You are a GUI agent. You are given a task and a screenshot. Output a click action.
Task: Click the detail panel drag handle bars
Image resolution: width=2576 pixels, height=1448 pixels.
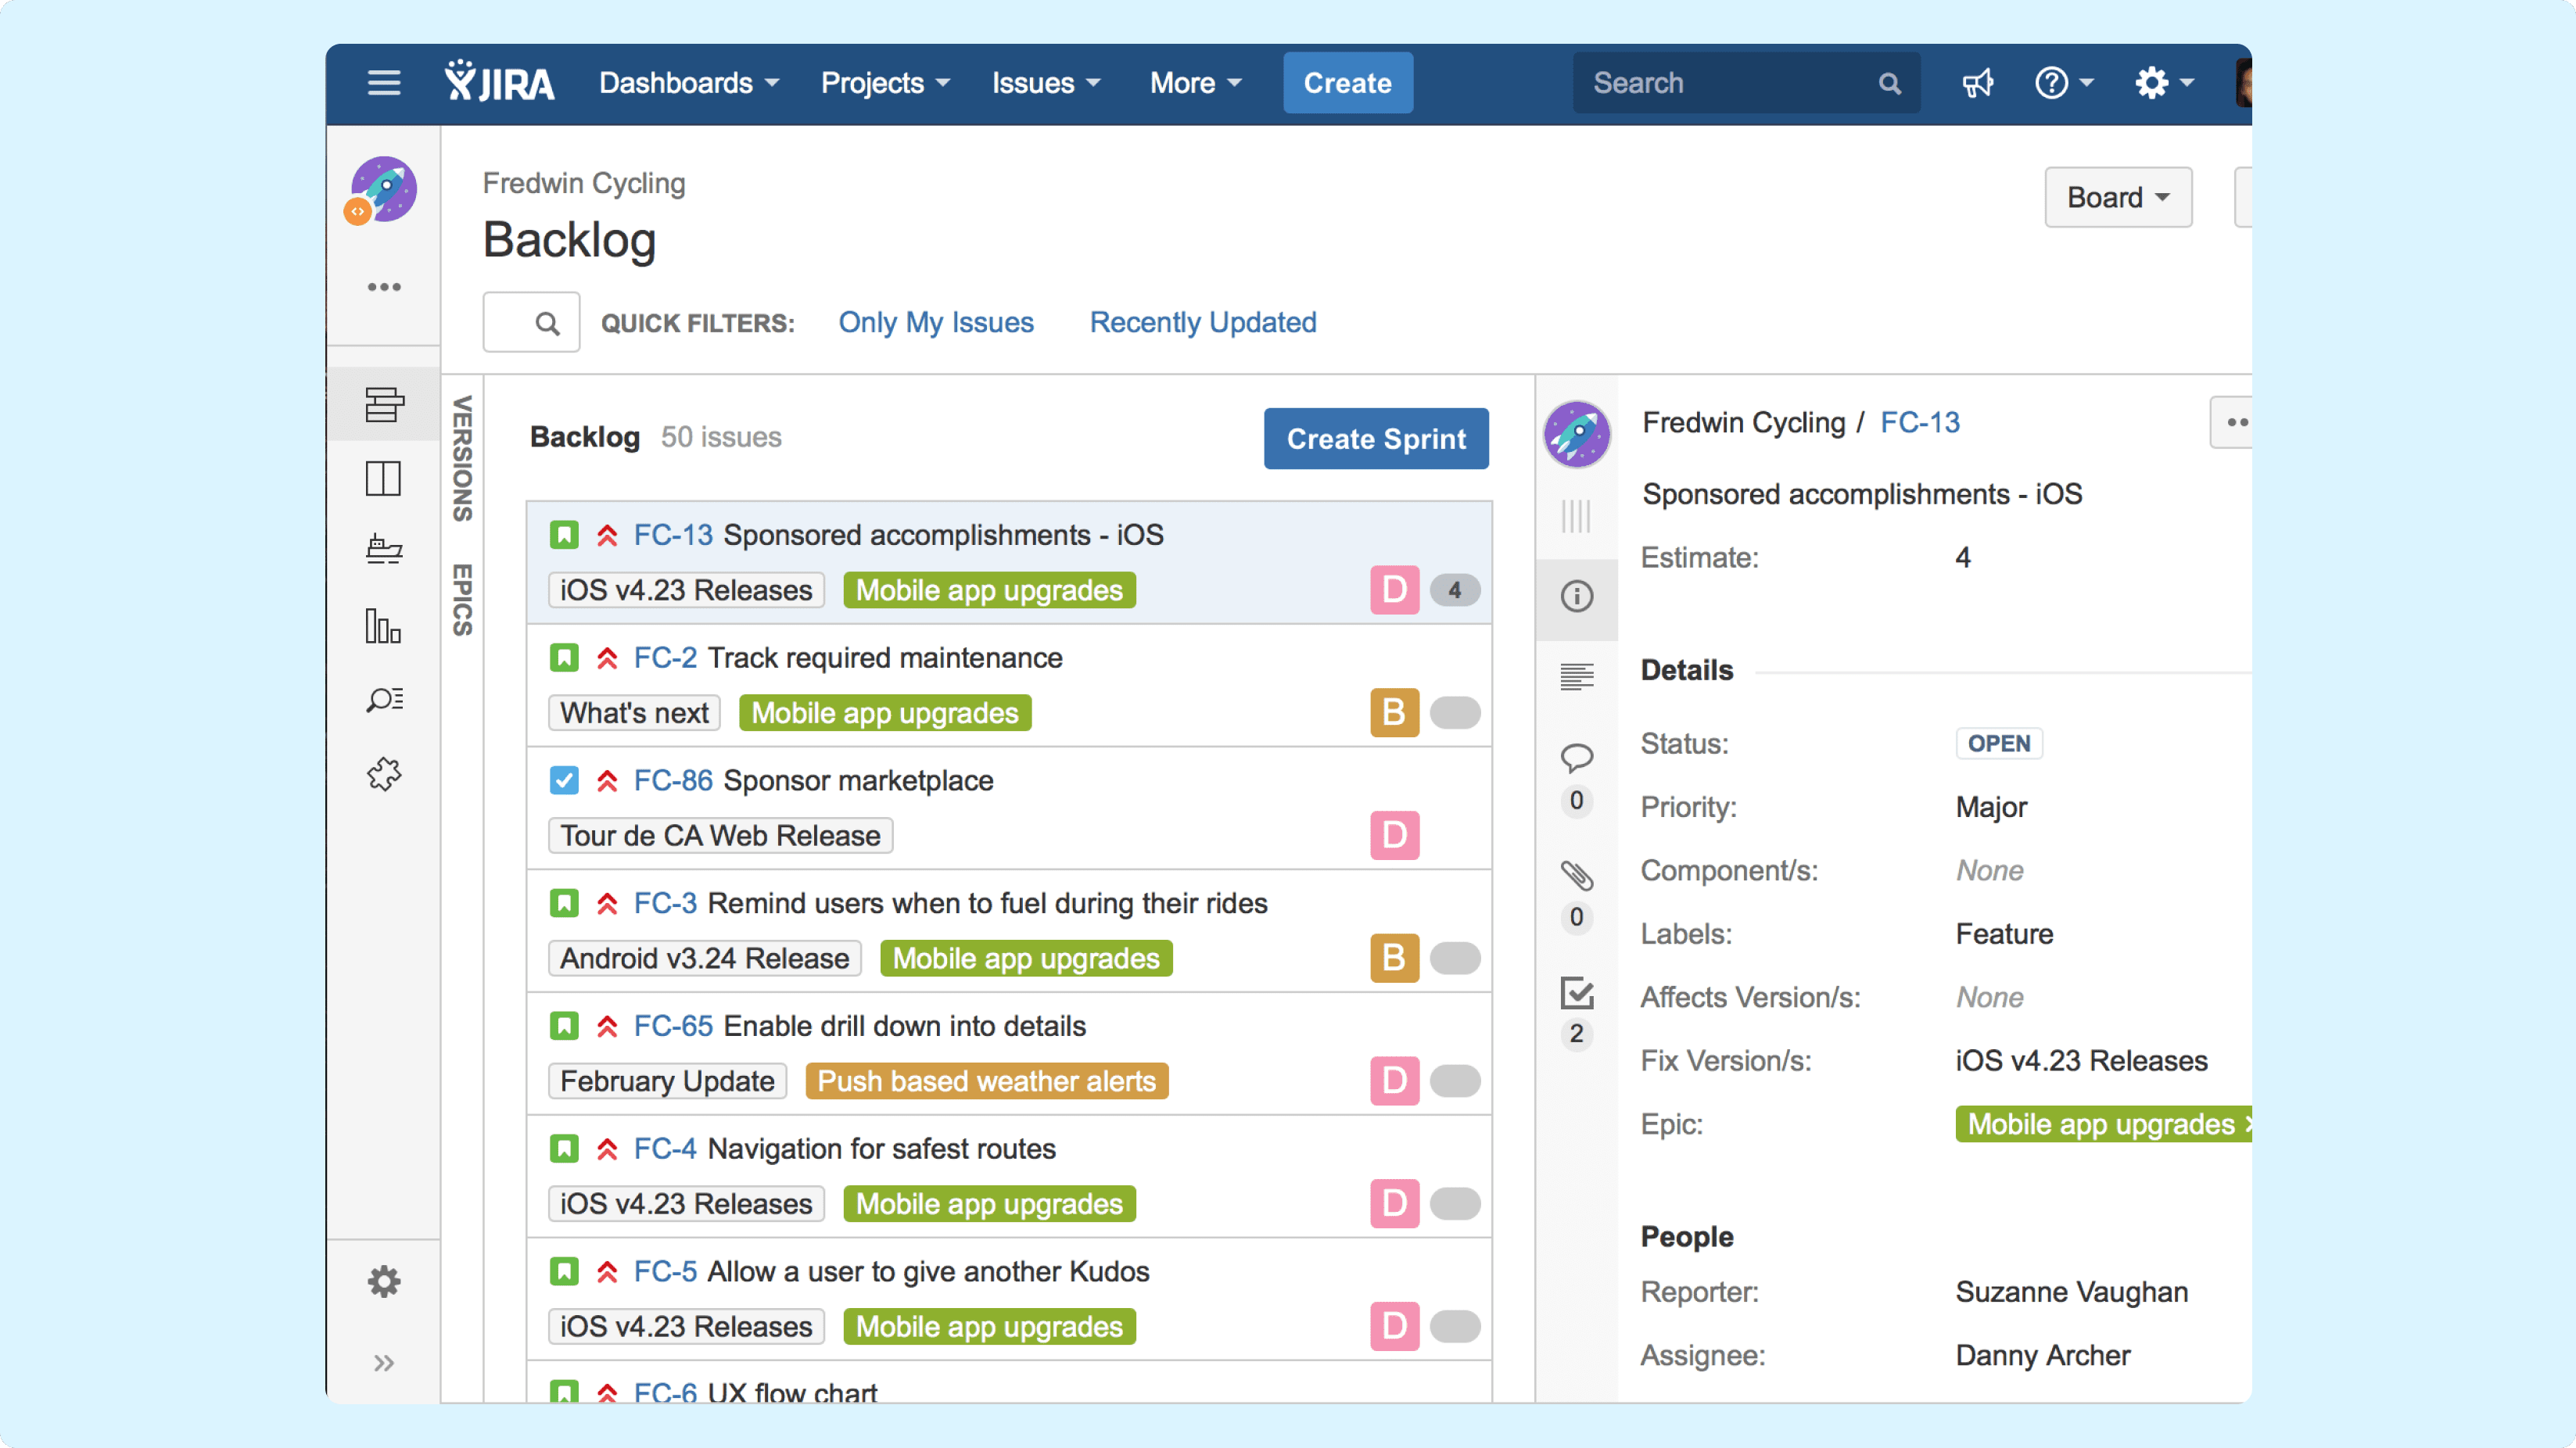pos(1576,516)
